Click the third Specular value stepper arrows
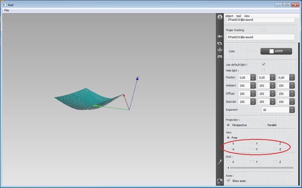The width and height of the screenshot is (302, 188). pos(292,101)
